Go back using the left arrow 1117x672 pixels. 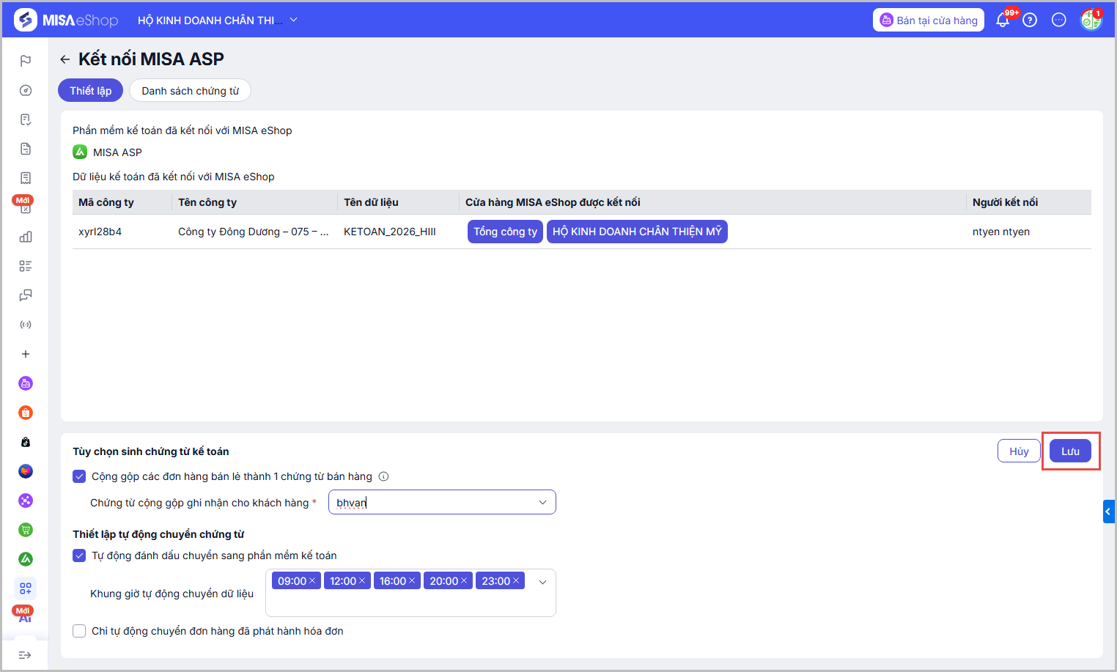[65, 59]
